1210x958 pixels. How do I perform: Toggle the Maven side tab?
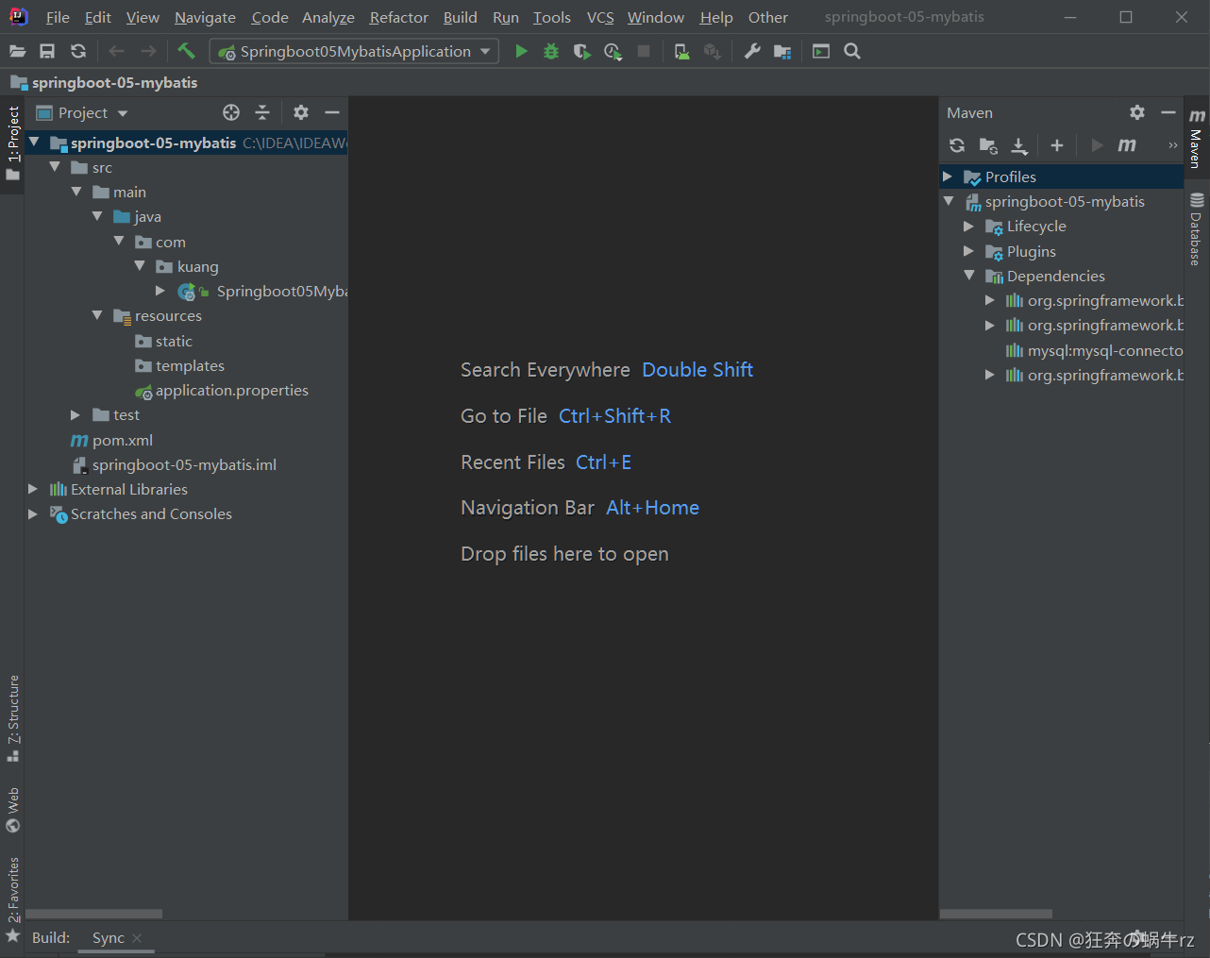1196,138
